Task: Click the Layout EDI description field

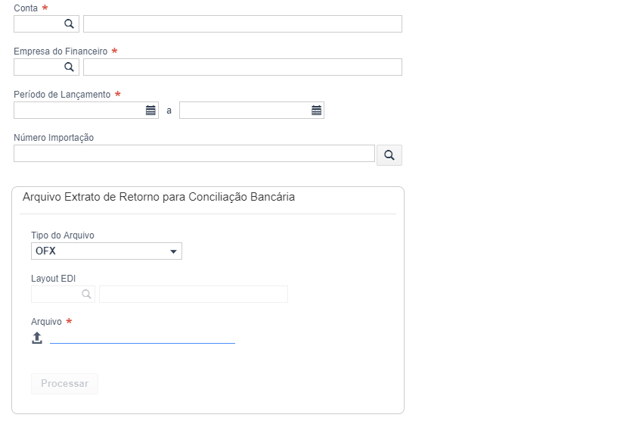Action: pos(194,294)
